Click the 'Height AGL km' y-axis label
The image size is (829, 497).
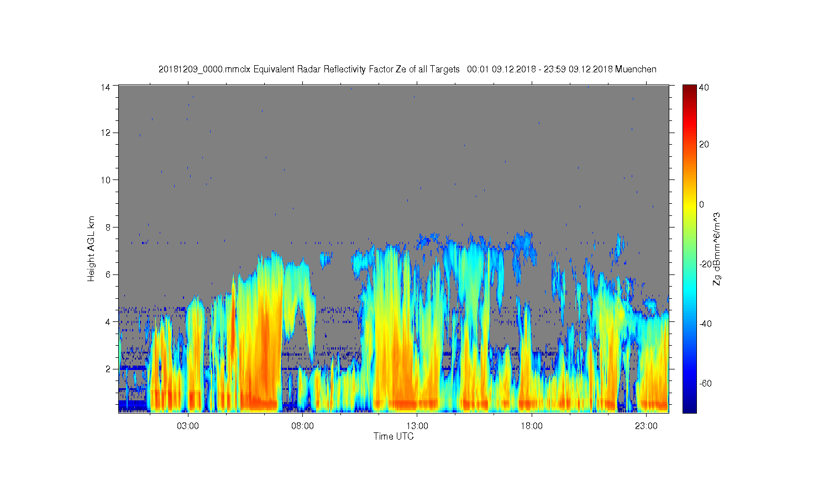(91, 248)
